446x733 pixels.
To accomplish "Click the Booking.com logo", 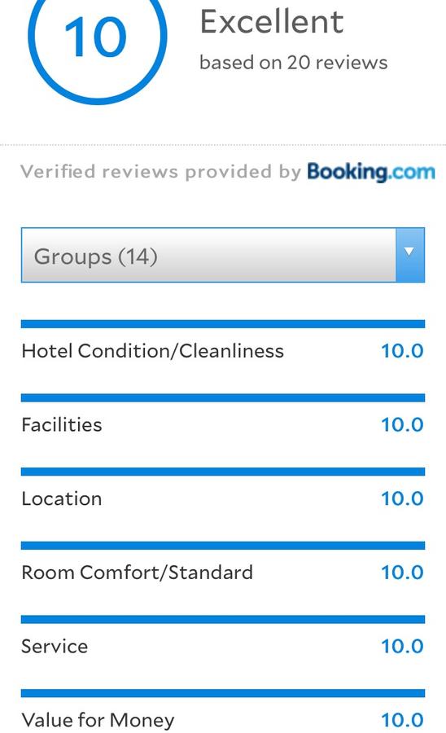I will 371,172.
